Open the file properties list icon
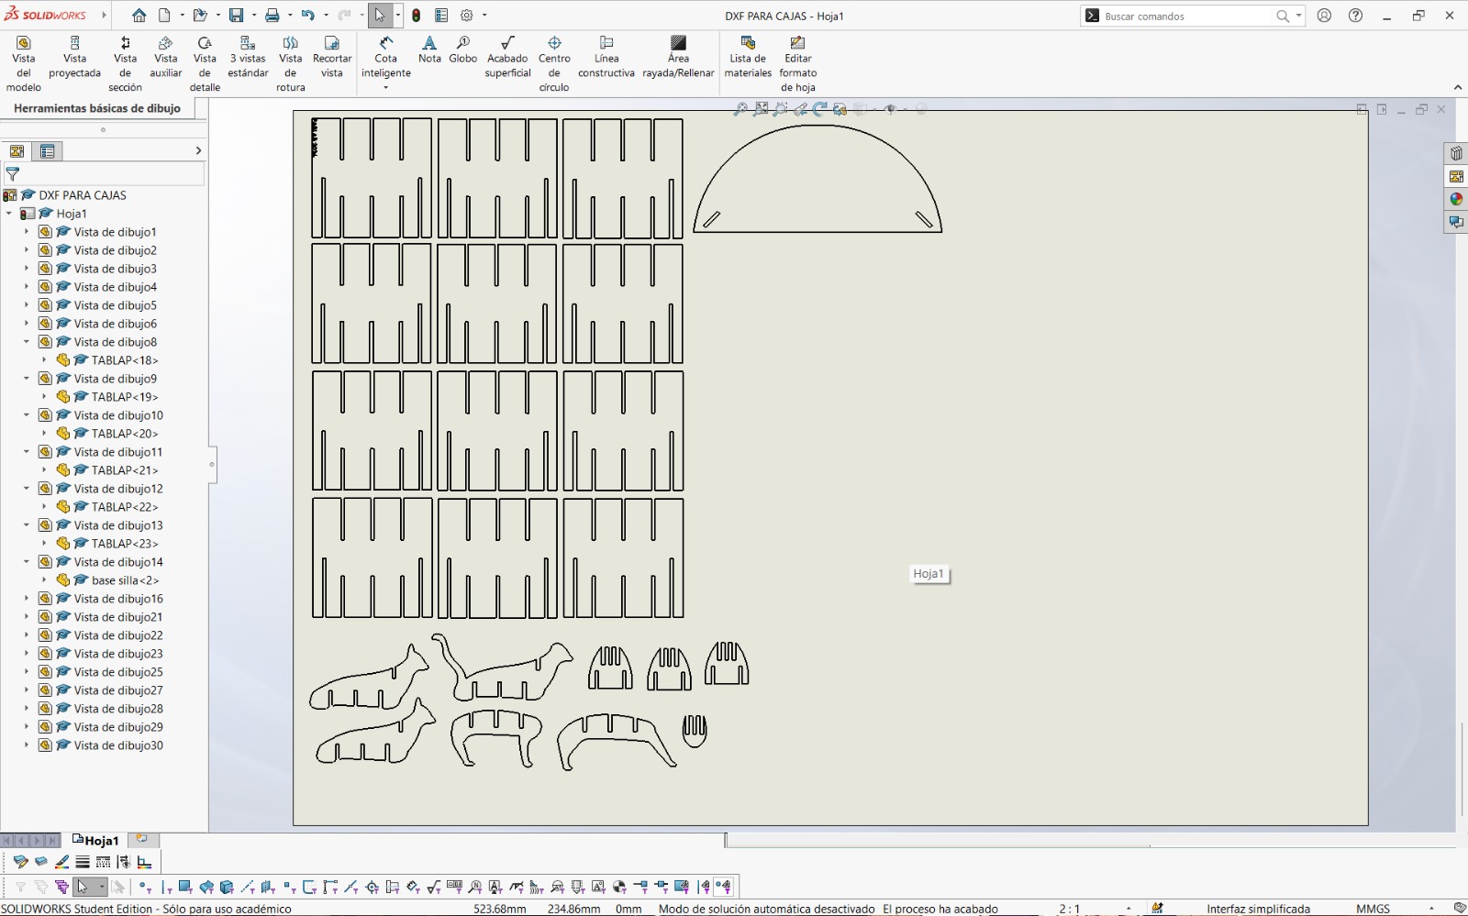The width and height of the screenshot is (1468, 916). click(x=441, y=16)
